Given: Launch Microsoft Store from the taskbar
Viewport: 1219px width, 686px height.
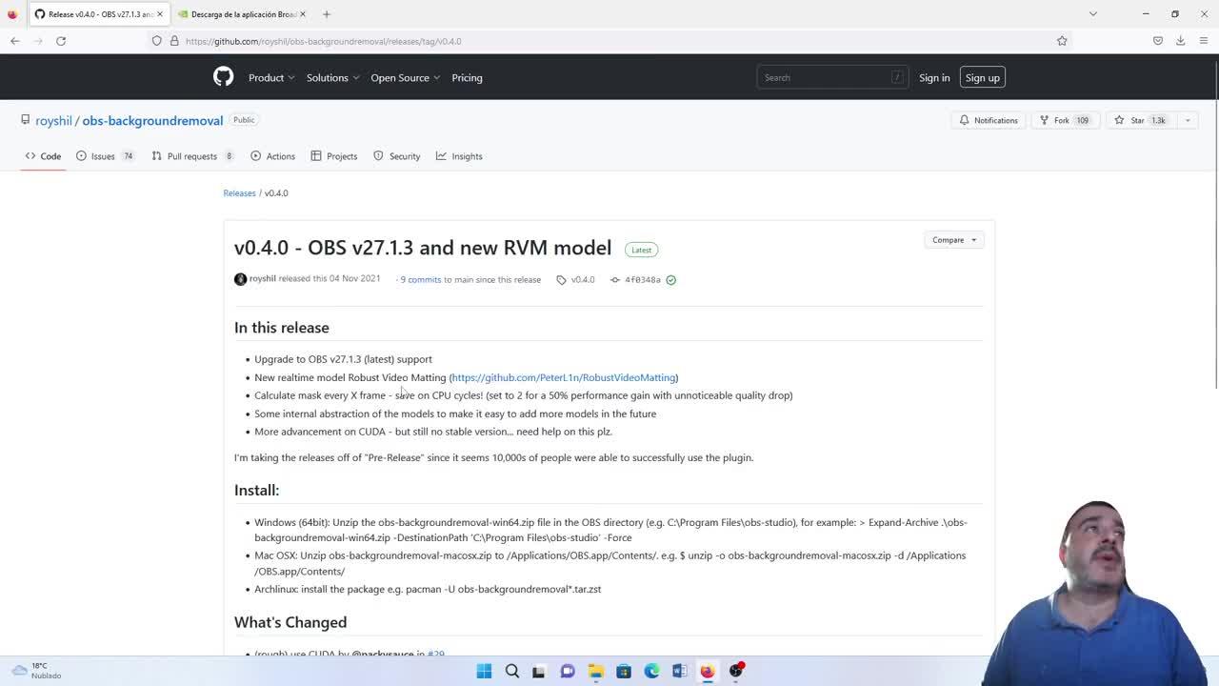Looking at the screenshot, I should tap(624, 671).
